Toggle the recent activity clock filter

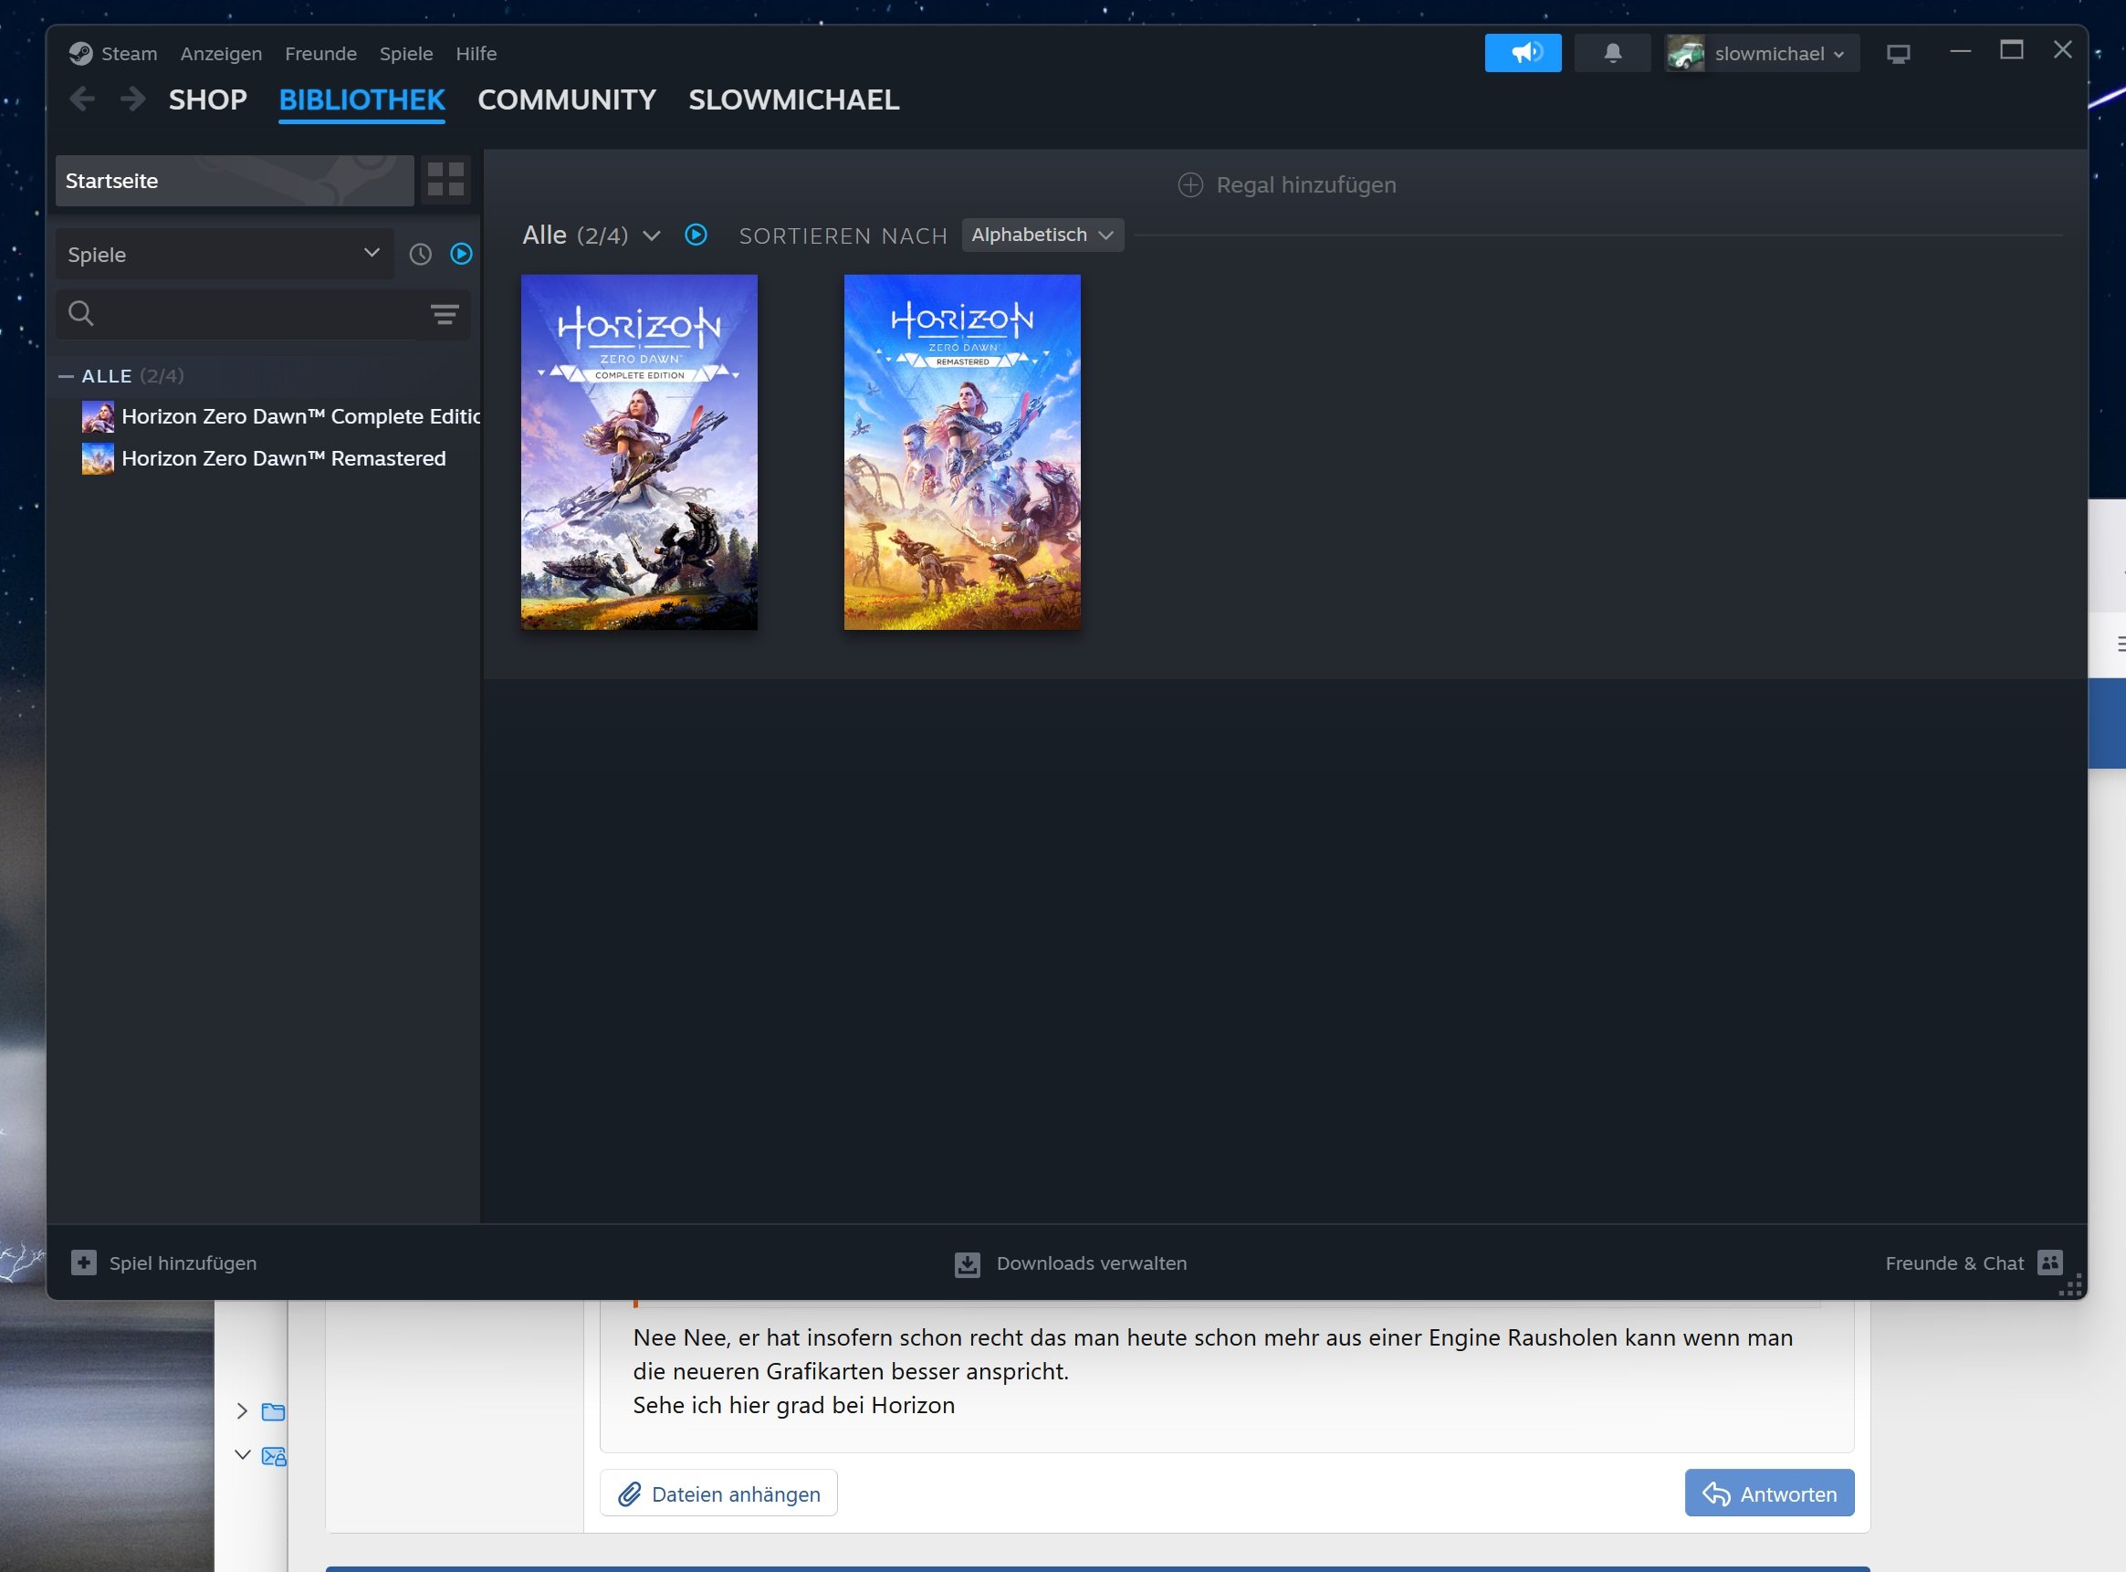(x=421, y=254)
